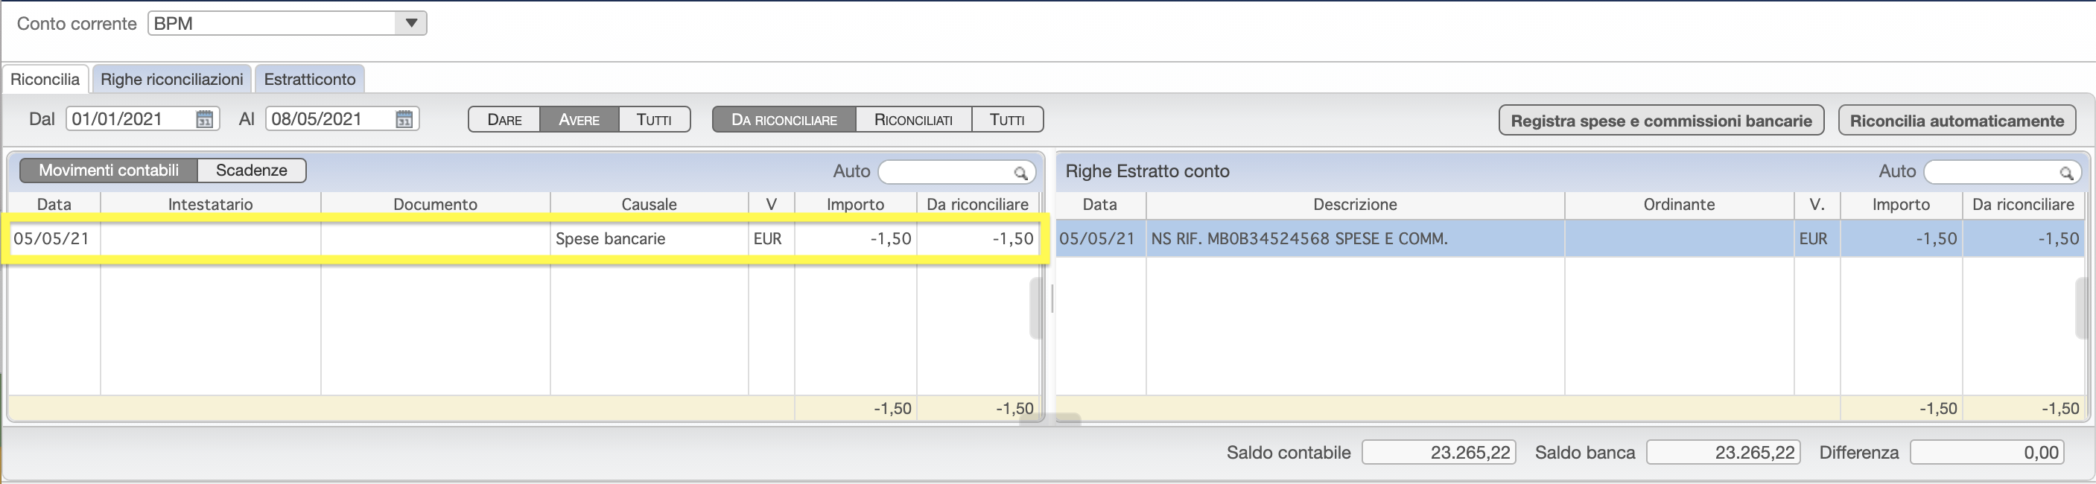Click the movements table vertical scrollbar

(x=1036, y=308)
